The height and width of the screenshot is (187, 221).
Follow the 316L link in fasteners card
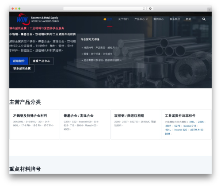192,122
